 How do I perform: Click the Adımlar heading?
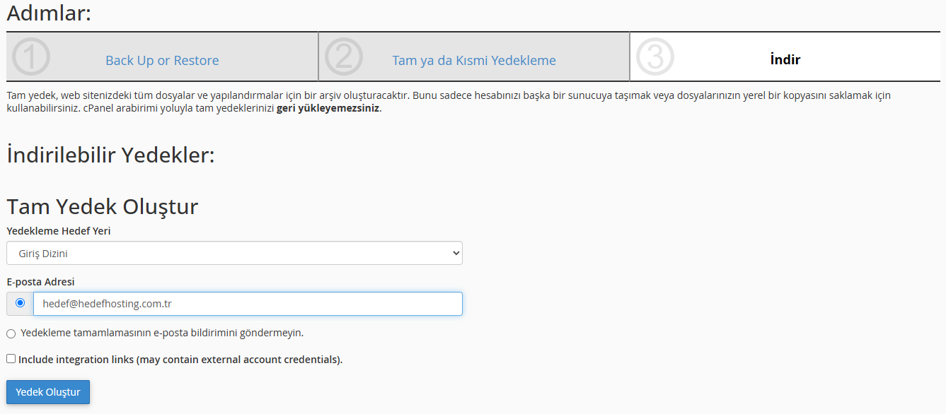(x=49, y=13)
